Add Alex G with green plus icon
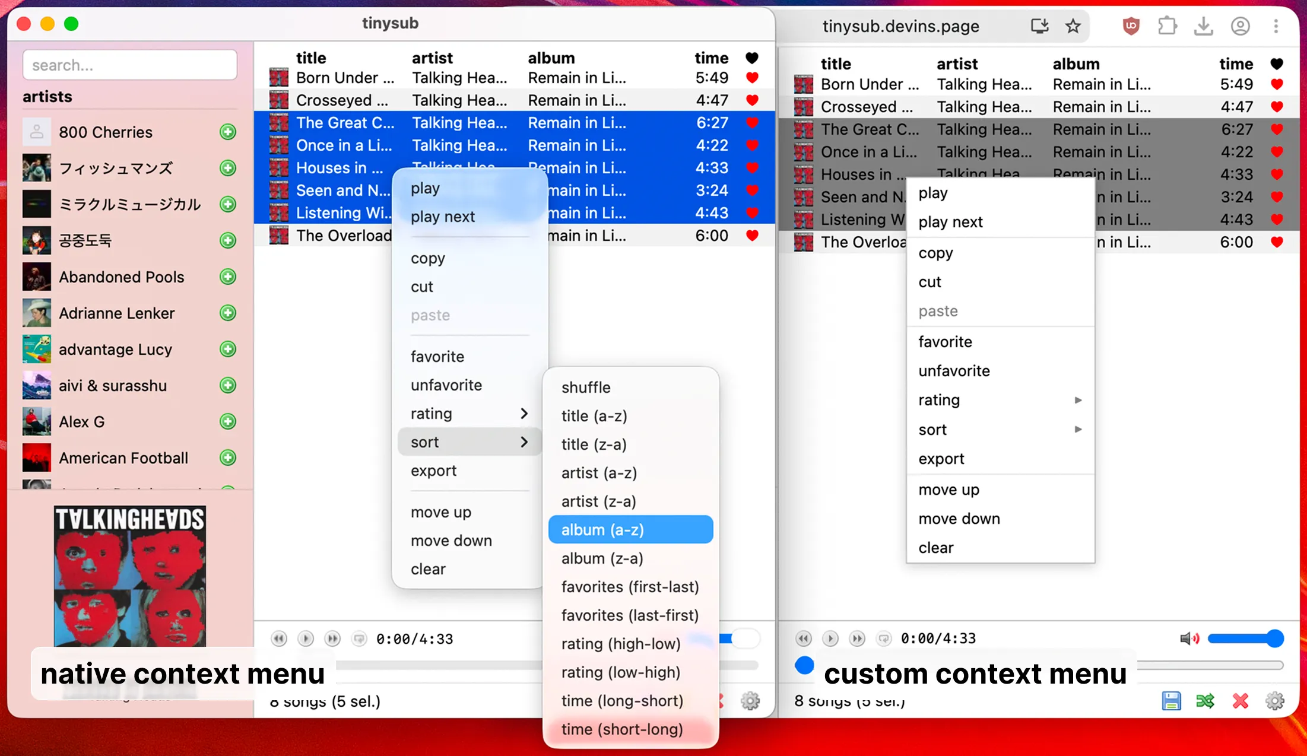 pos(228,421)
